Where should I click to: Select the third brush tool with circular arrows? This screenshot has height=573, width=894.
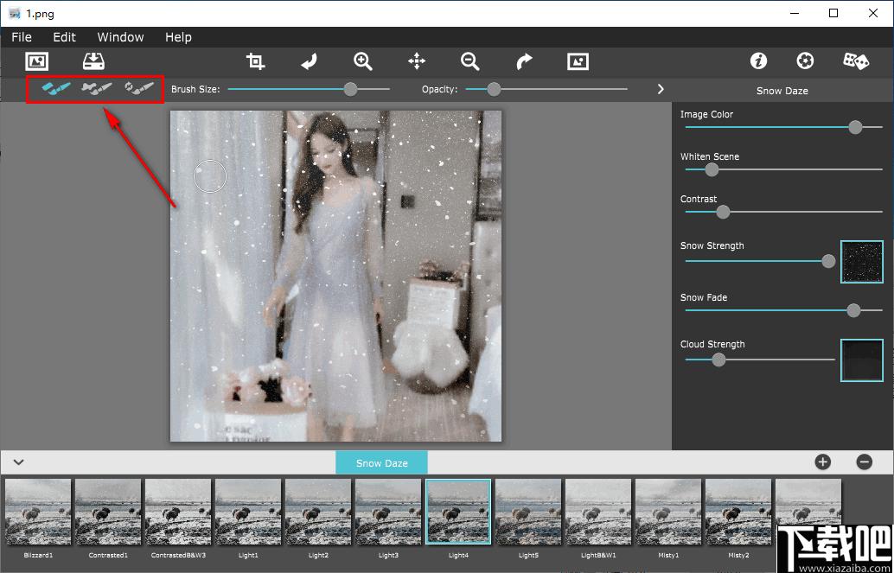coord(139,88)
